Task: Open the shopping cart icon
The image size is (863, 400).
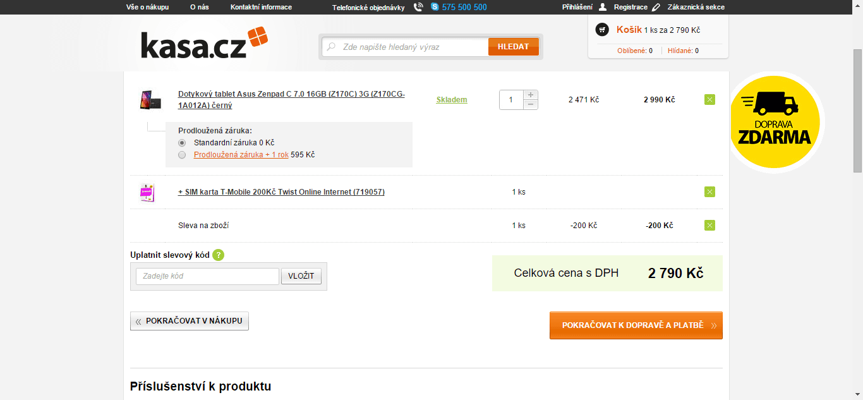Action: point(602,30)
